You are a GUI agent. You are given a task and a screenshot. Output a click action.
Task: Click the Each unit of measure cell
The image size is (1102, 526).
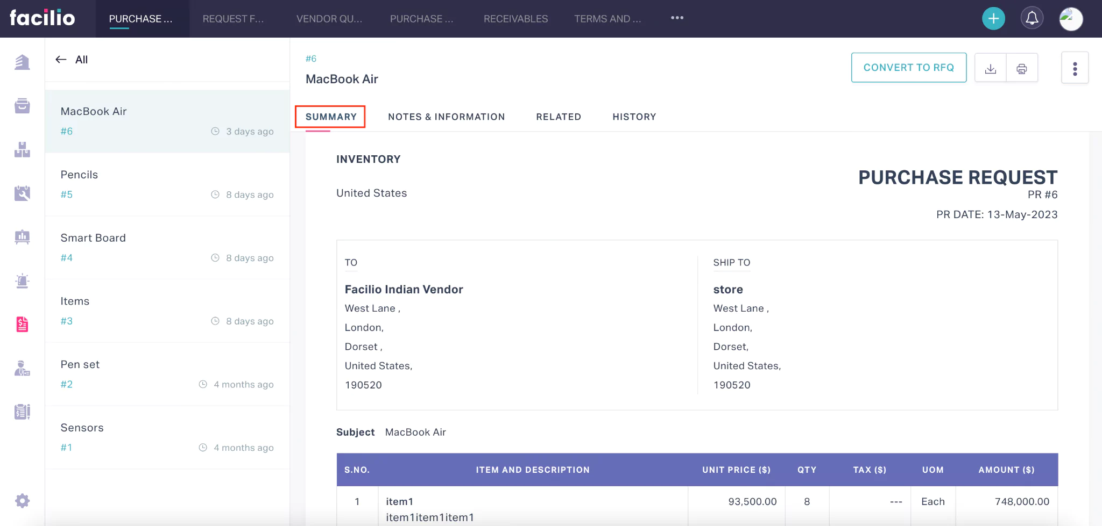click(933, 501)
